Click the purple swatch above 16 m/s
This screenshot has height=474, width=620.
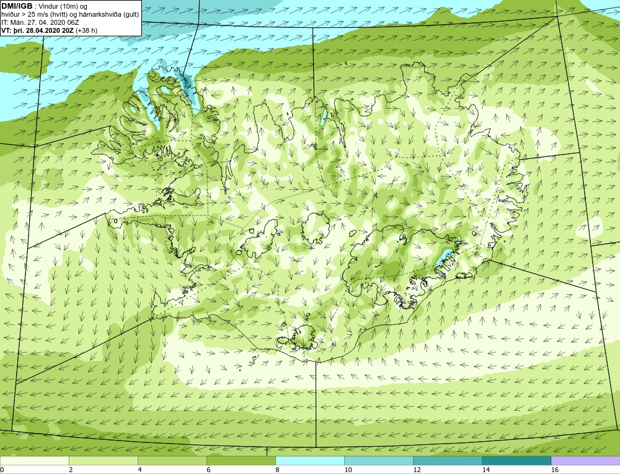click(586, 460)
